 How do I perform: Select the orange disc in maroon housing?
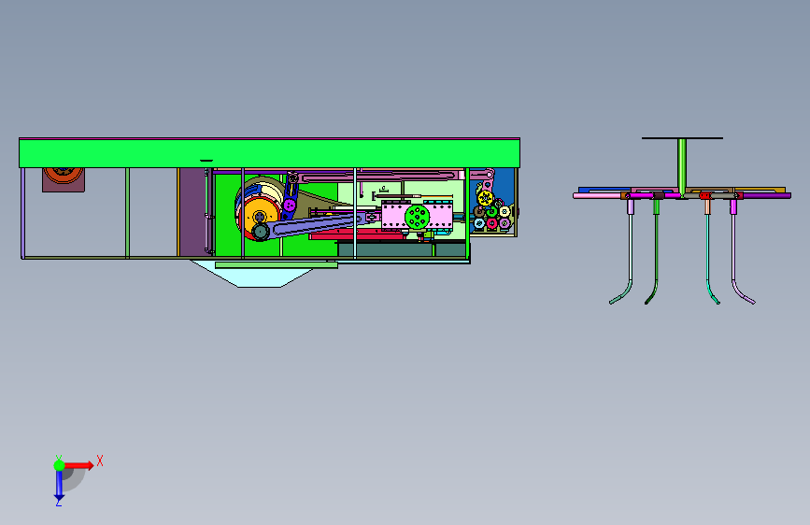(64, 175)
